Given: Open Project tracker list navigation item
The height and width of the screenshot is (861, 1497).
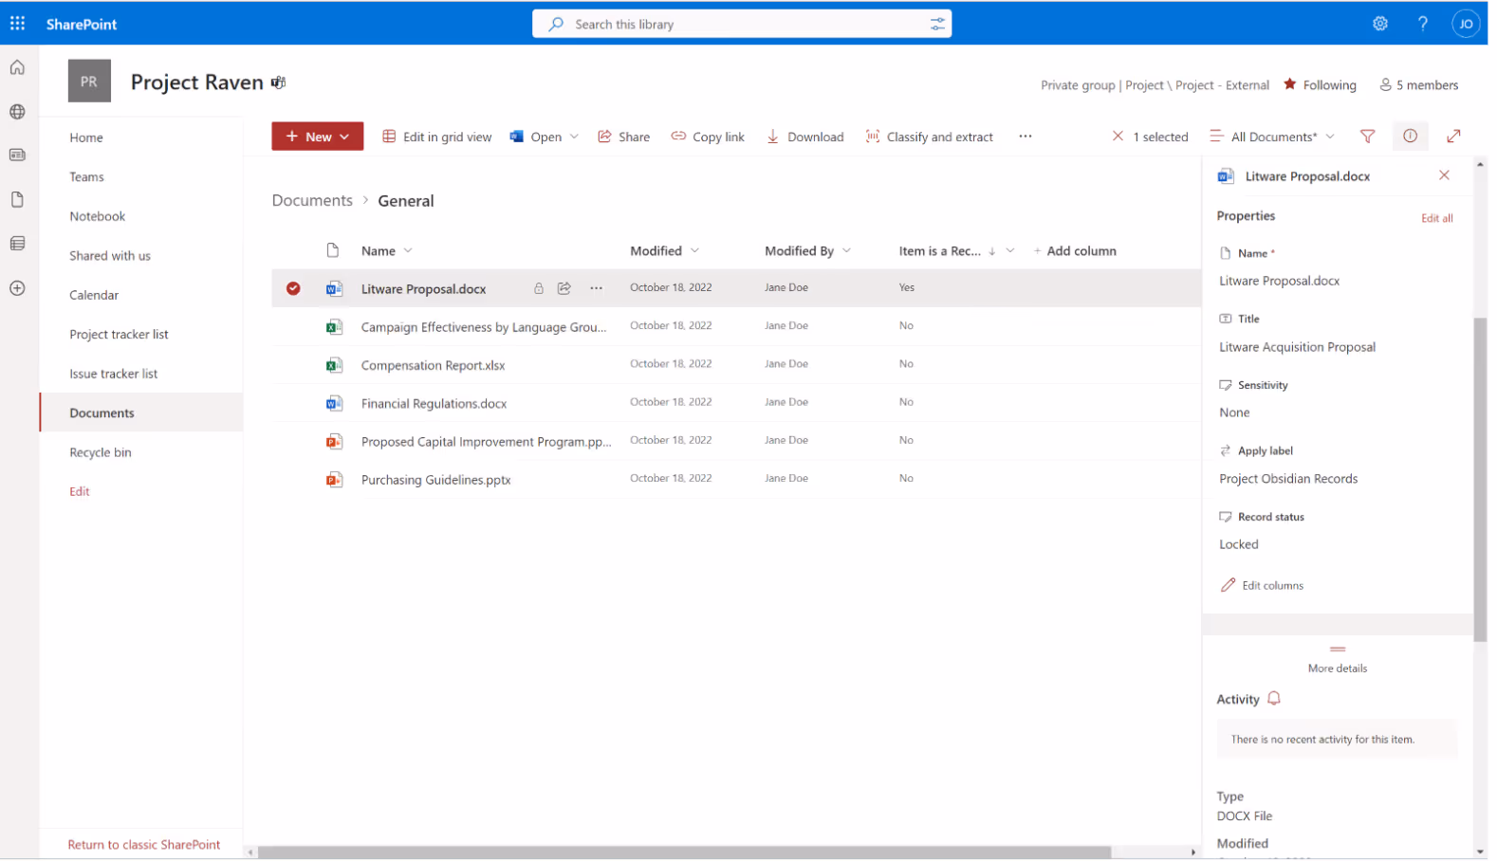Looking at the screenshot, I should pos(119,335).
